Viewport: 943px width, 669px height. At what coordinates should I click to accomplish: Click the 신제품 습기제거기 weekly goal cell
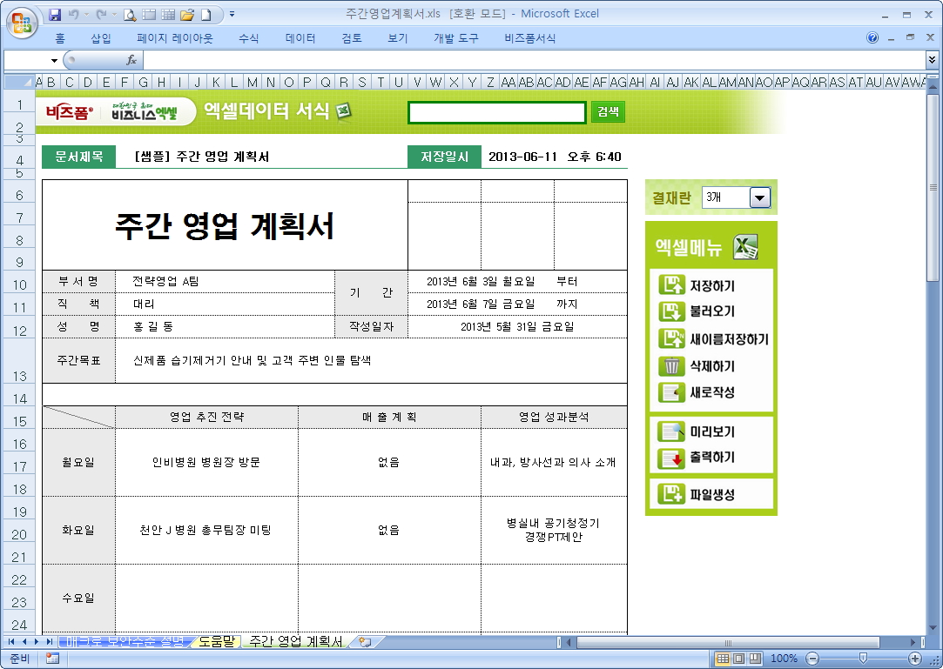pos(371,361)
